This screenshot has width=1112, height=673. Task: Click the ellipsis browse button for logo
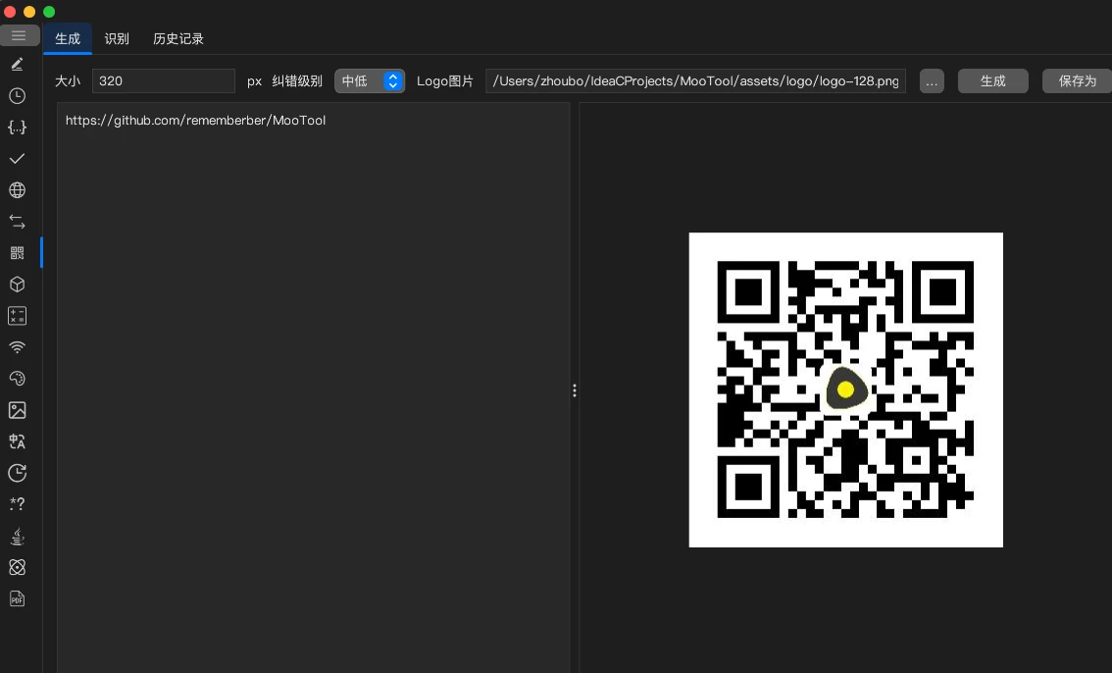pyautogui.click(x=932, y=80)
